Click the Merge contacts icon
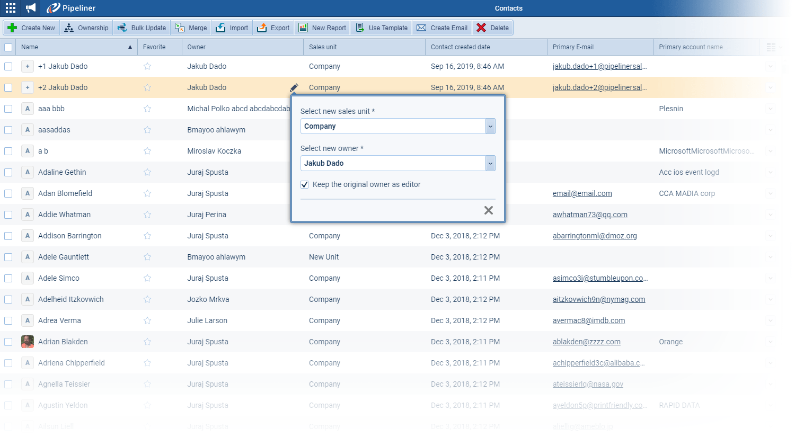 click(x=180, y=28)
